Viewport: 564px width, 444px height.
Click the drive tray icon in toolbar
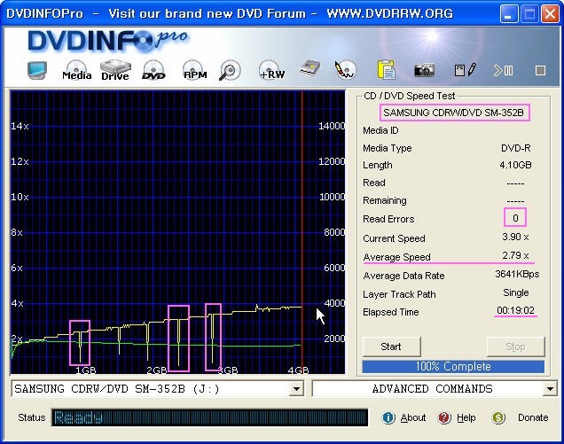(310, 68)
